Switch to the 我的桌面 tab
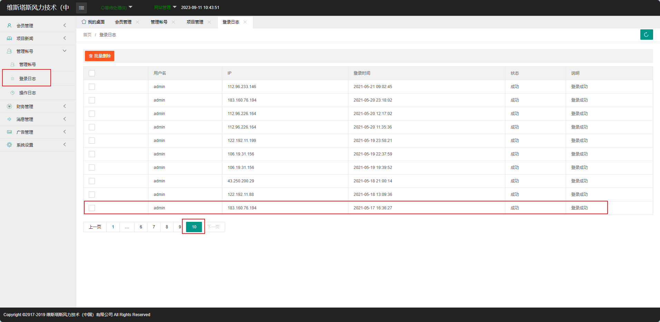Viewport: 660px width, 322px height. 93,22
